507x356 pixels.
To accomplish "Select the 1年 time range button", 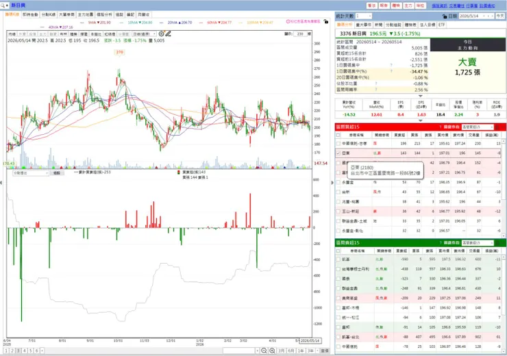I will (301, 351).
